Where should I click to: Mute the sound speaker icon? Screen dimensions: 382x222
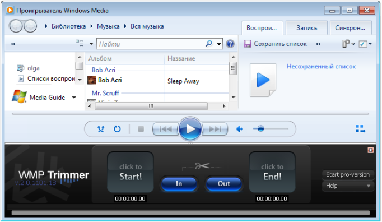[240, 129]
